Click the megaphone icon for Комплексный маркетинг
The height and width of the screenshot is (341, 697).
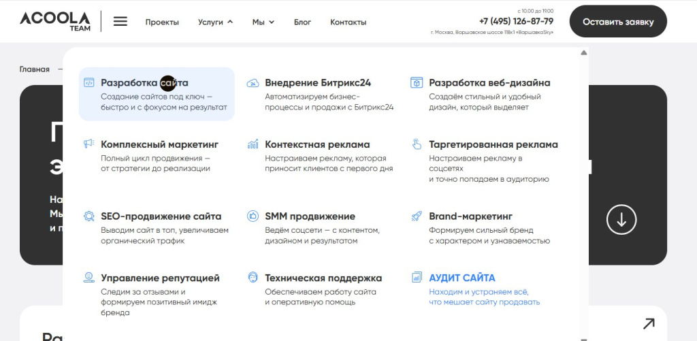89,144
